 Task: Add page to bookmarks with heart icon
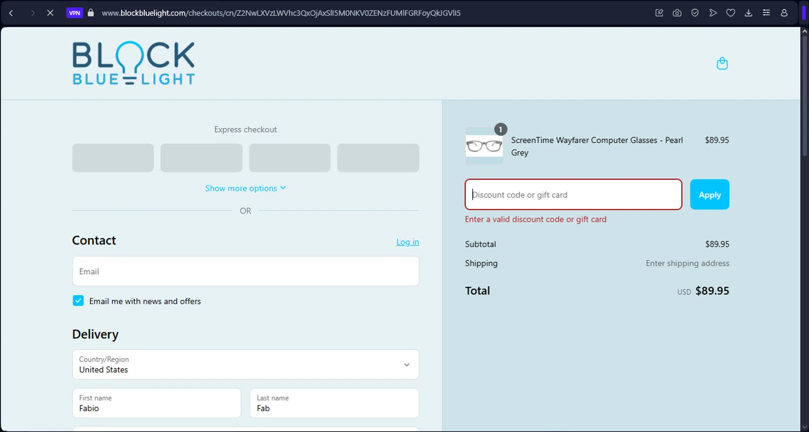point(731,13)
